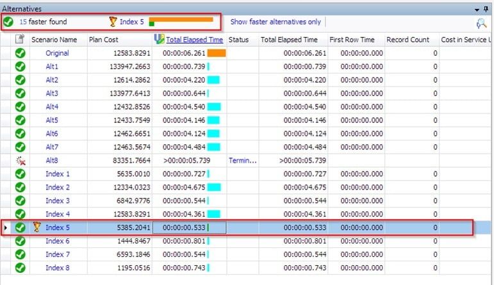
Task: Select the Alt4 scenario name
Action: (52, 107)
